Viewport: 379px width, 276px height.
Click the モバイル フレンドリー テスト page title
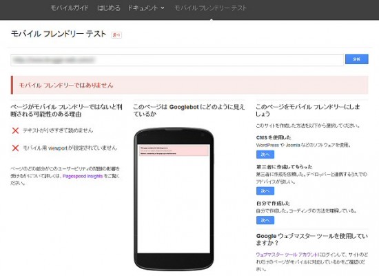[x=59, y=34]
